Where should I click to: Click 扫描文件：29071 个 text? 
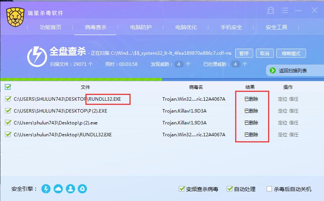(x=71, y=64)
